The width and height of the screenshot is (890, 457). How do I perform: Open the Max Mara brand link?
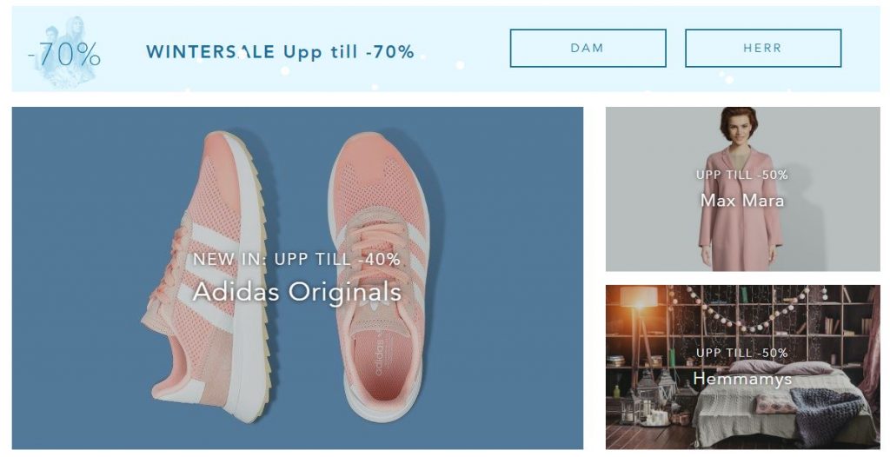(x=742, y=200)
